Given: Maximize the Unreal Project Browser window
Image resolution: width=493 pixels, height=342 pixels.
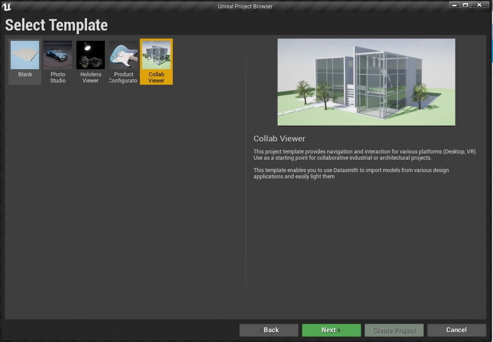Looking at the screenshot, I should pos(466,5).
